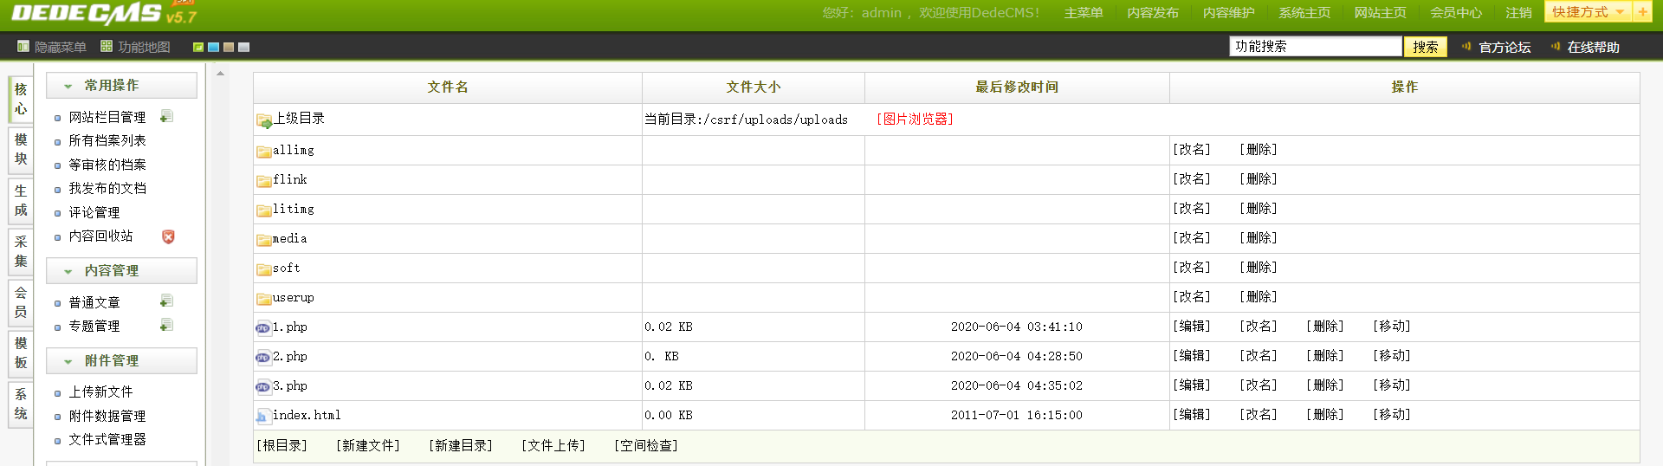Image resolution: width=1663 pixels, height=466 pixels.
Task: Click the 功能地图 grid icon
Action: click(x=107, y=46)
